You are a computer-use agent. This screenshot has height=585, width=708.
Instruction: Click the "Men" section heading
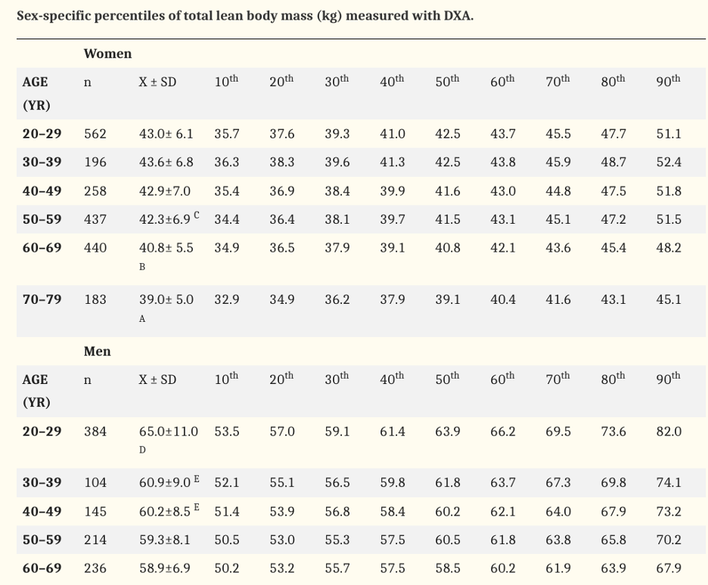97,351
